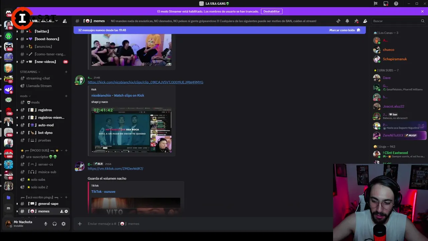Collapse the acá escribís pingo category

(x=41, y=197)
